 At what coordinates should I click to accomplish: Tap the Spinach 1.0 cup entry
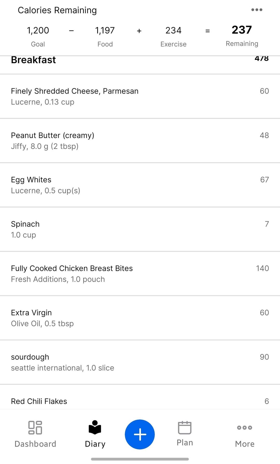click(25, 229)
